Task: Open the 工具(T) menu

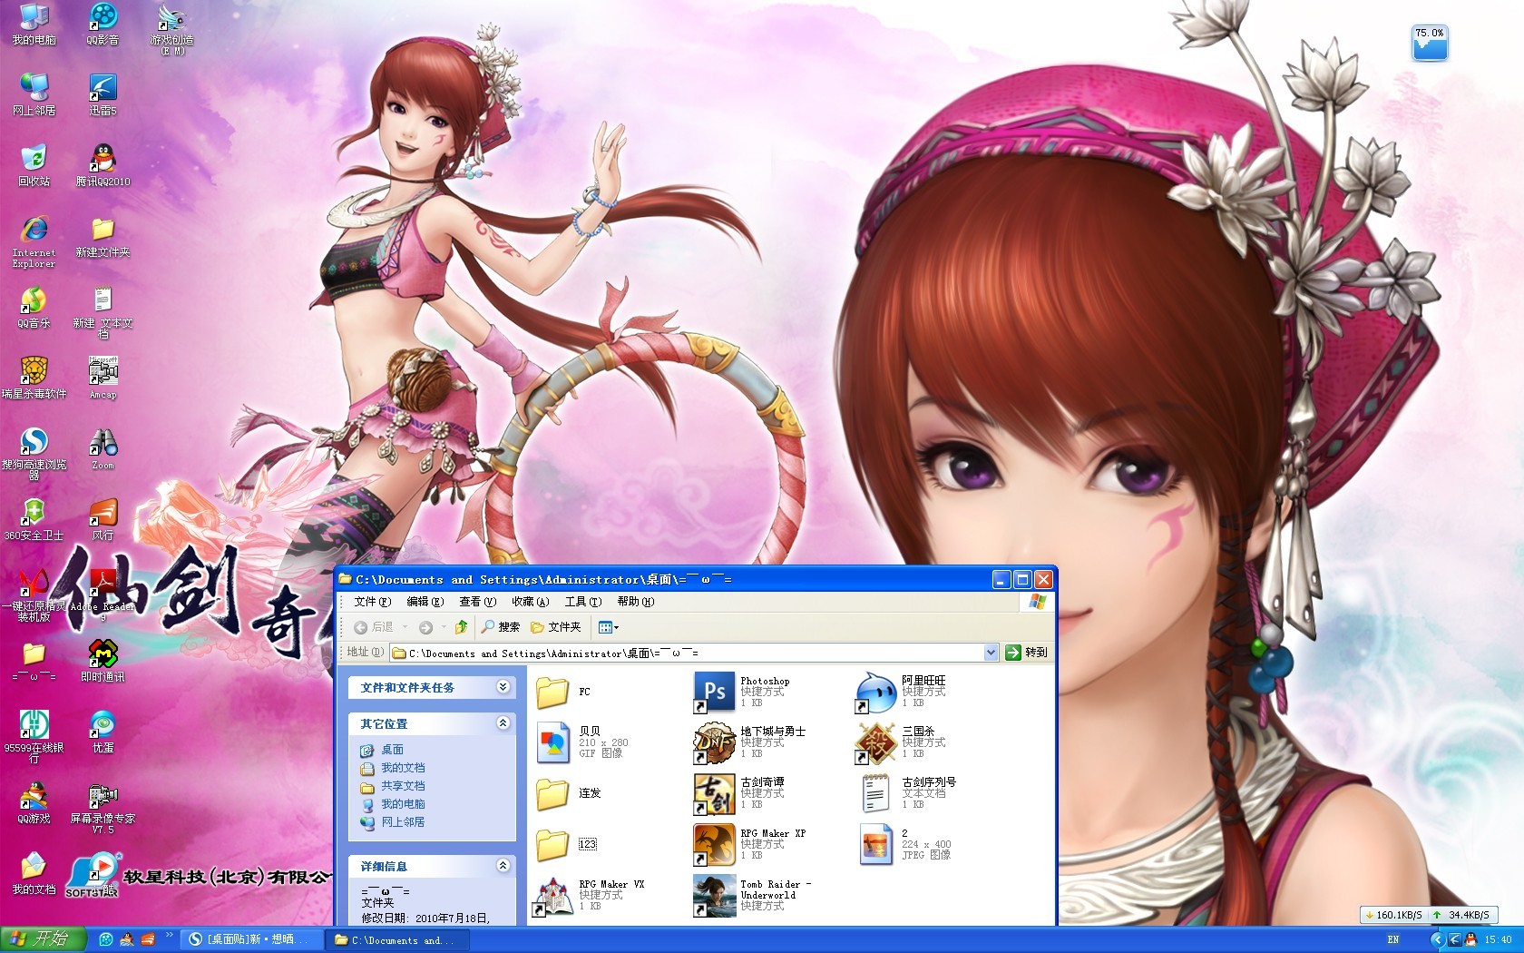Action: tap(582, 602)
